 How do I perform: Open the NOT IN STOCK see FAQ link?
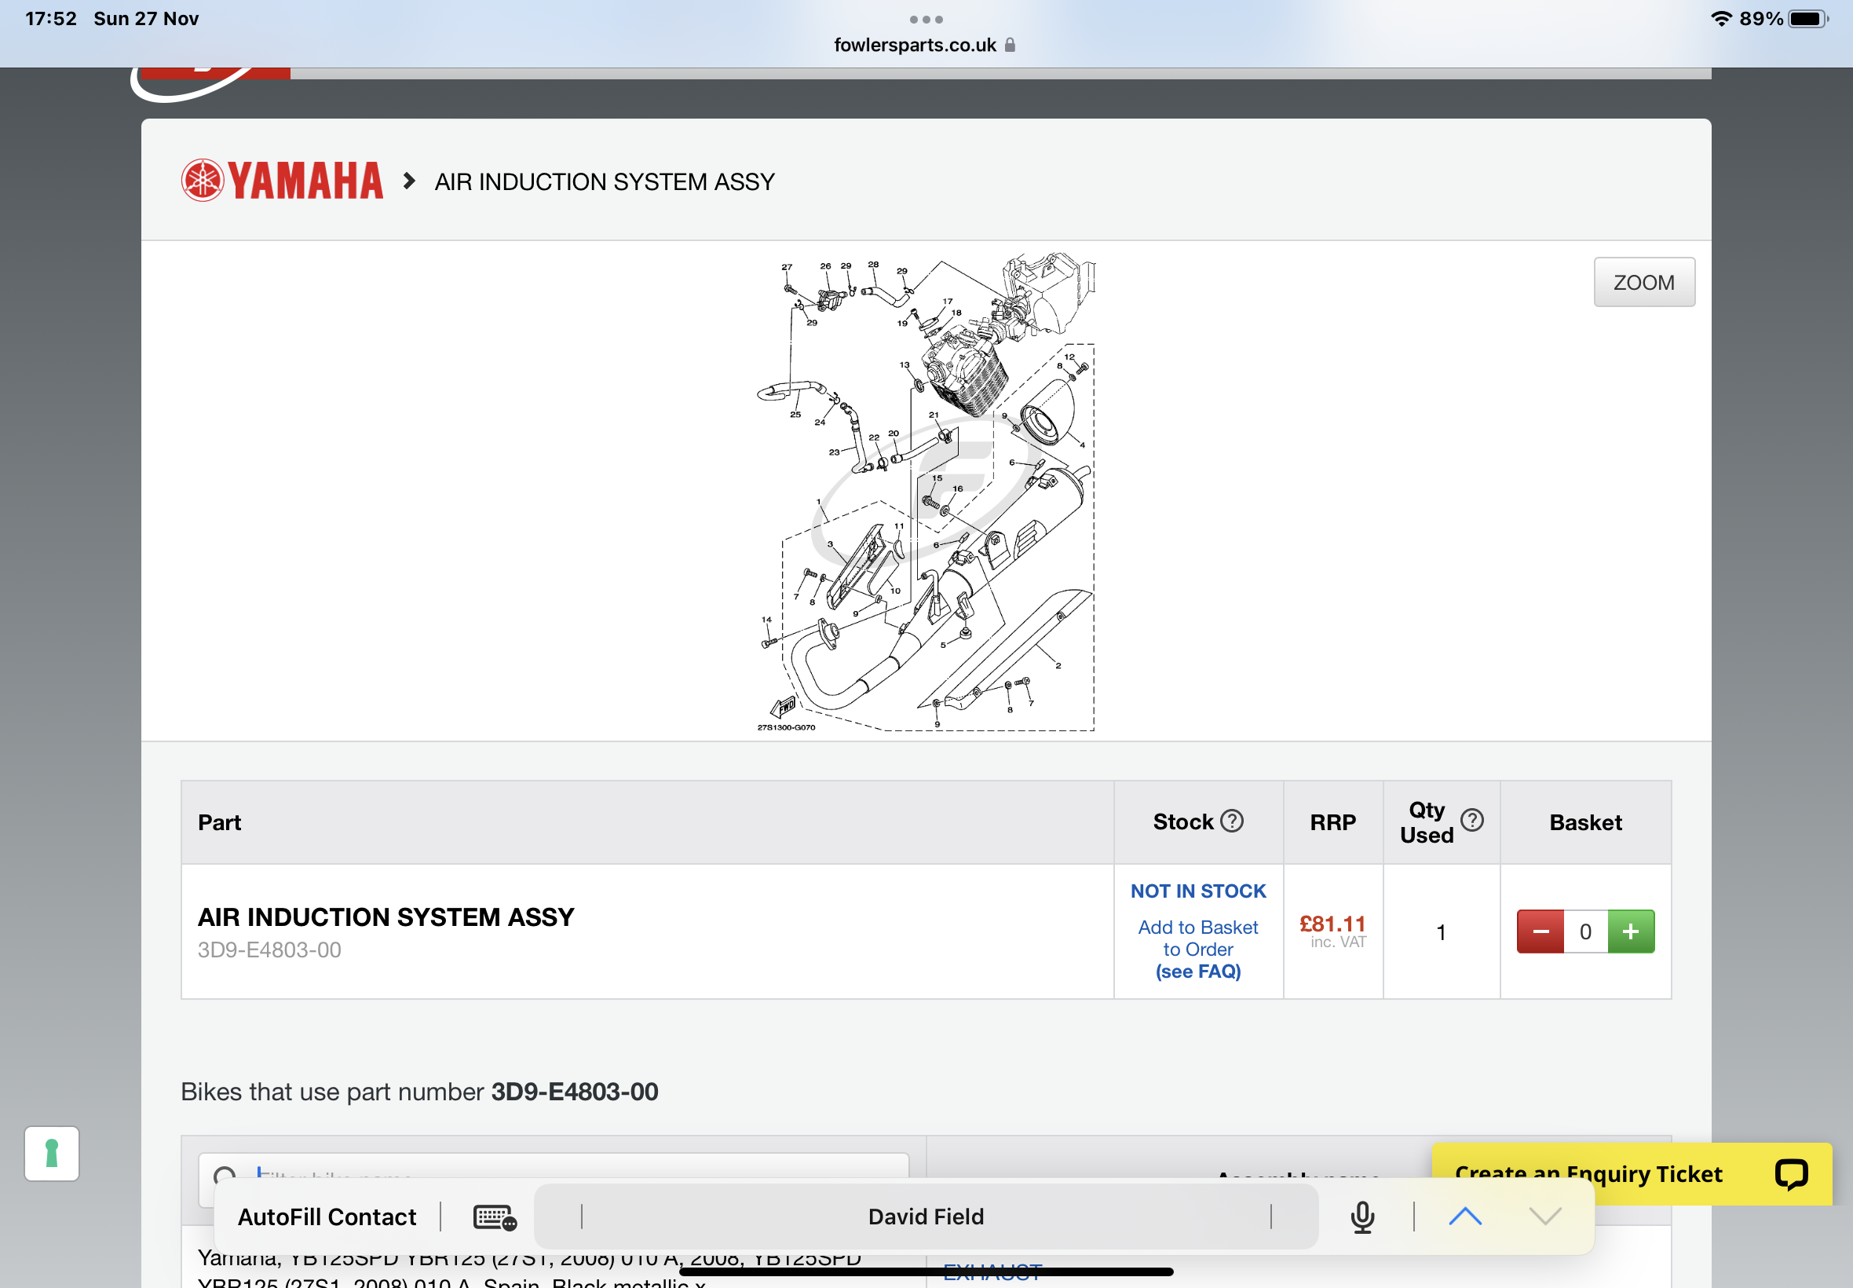(1198, 971)
